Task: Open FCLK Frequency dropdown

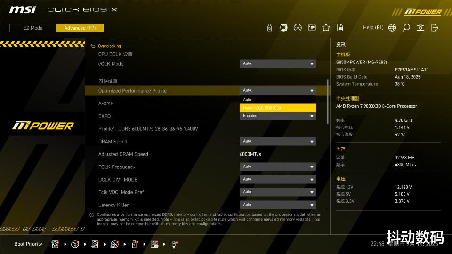Action: click(278, 167)
